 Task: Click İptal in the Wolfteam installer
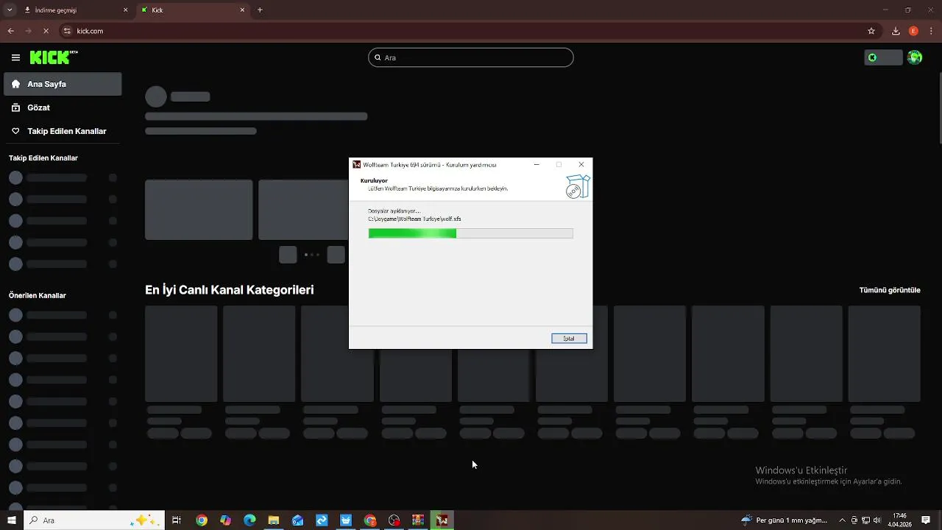(x=569, y=339)
